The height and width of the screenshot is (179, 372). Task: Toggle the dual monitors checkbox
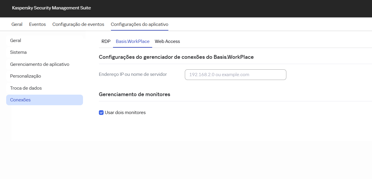coord(101,113)
